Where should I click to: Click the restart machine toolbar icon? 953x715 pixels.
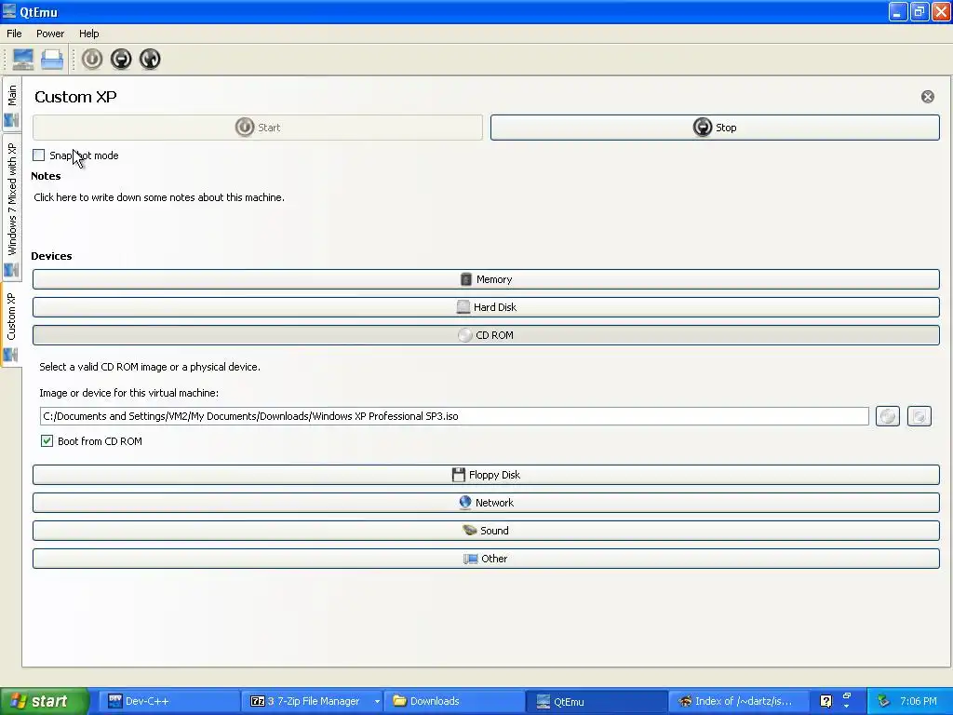150,59
